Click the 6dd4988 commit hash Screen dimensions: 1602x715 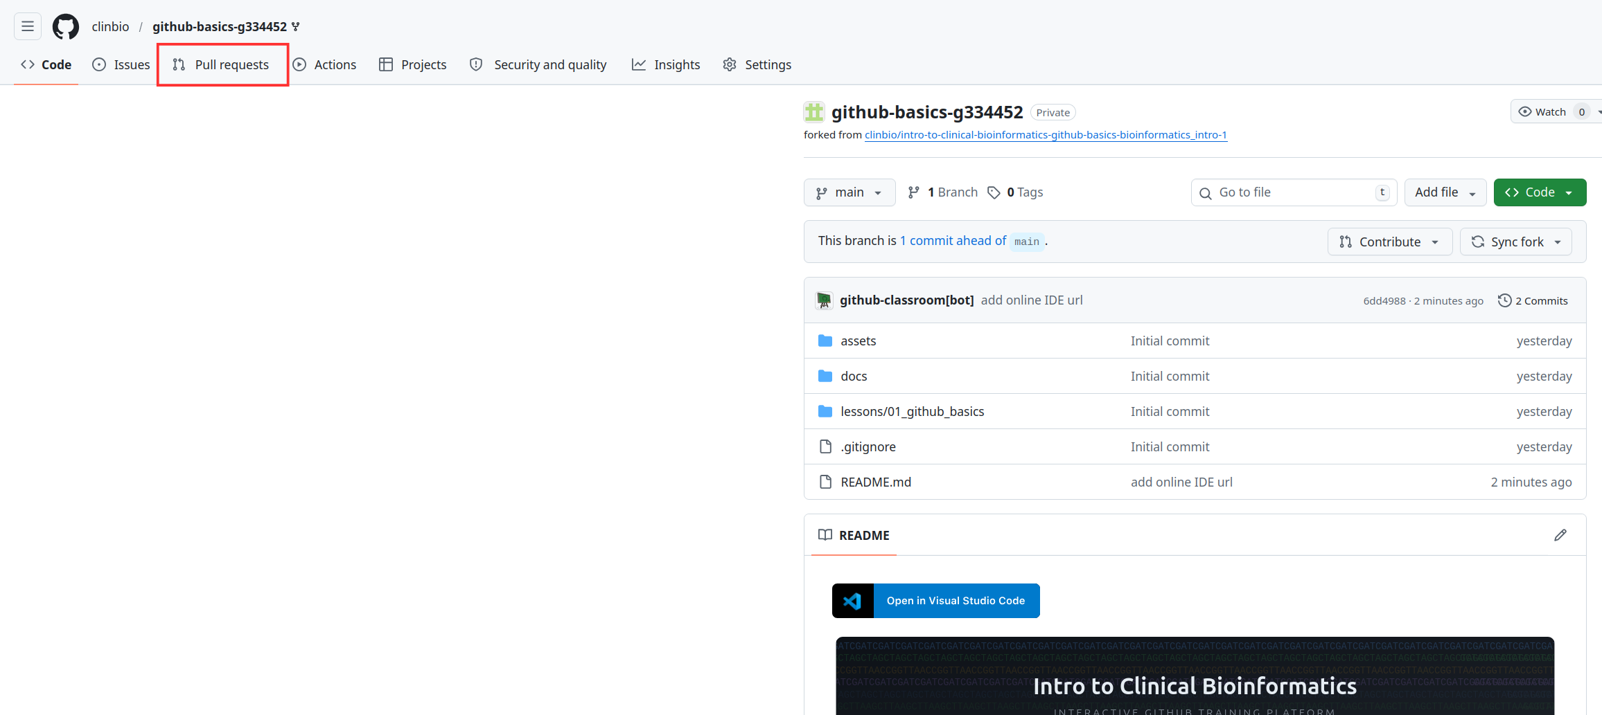(x=1384, y=300)
